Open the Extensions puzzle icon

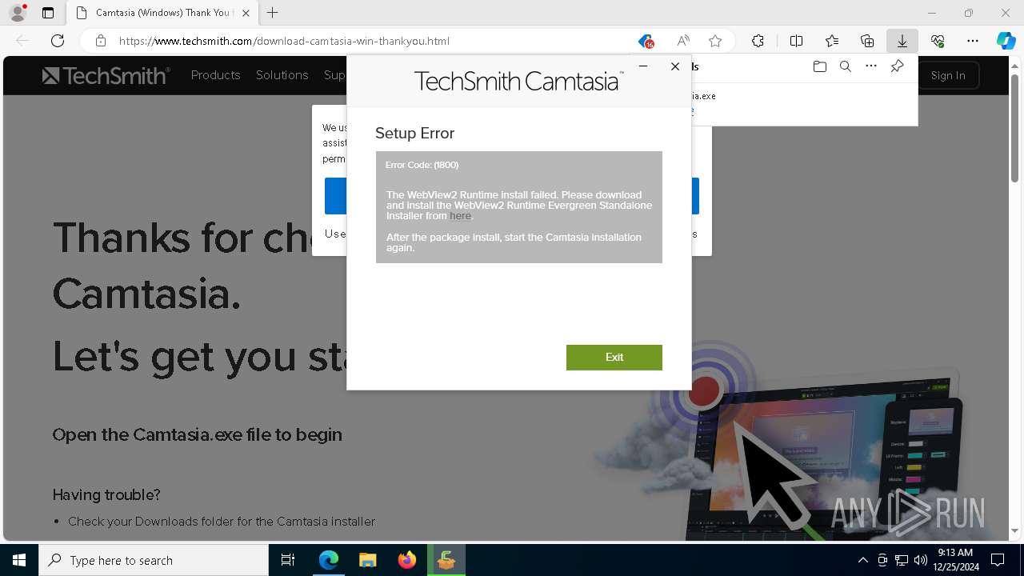[758, 41]
